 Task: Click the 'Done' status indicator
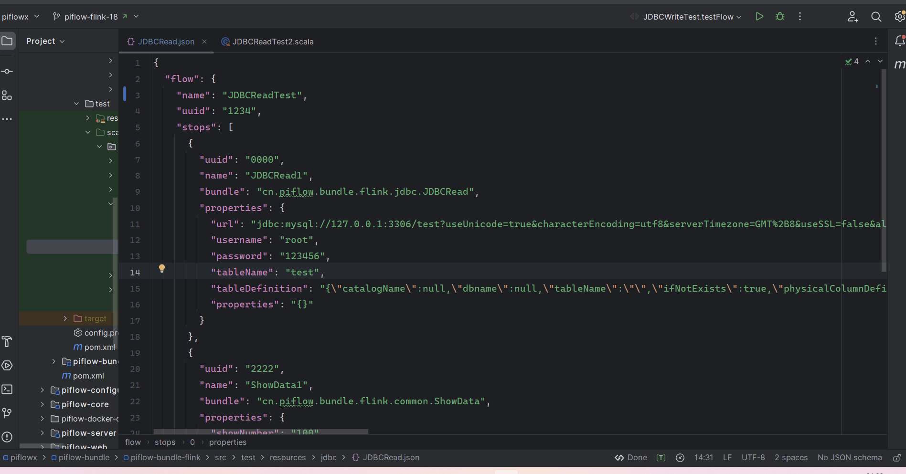pos(631,458)
